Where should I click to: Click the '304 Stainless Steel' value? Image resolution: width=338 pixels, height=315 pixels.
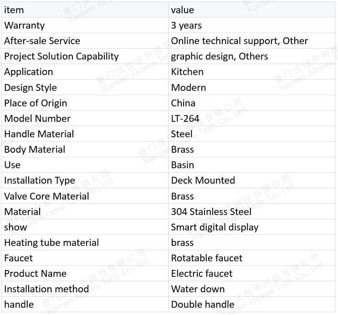point(211,212)
